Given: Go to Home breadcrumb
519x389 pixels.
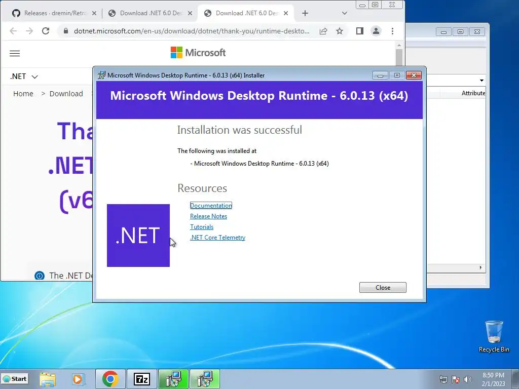Looking at the screenshot, I should [23, 94].
